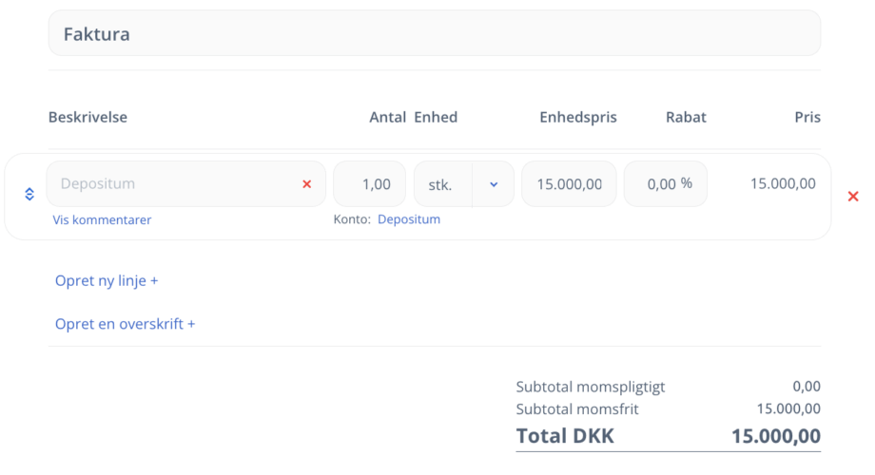Open the Depositum account link

(x=409, y=219)
